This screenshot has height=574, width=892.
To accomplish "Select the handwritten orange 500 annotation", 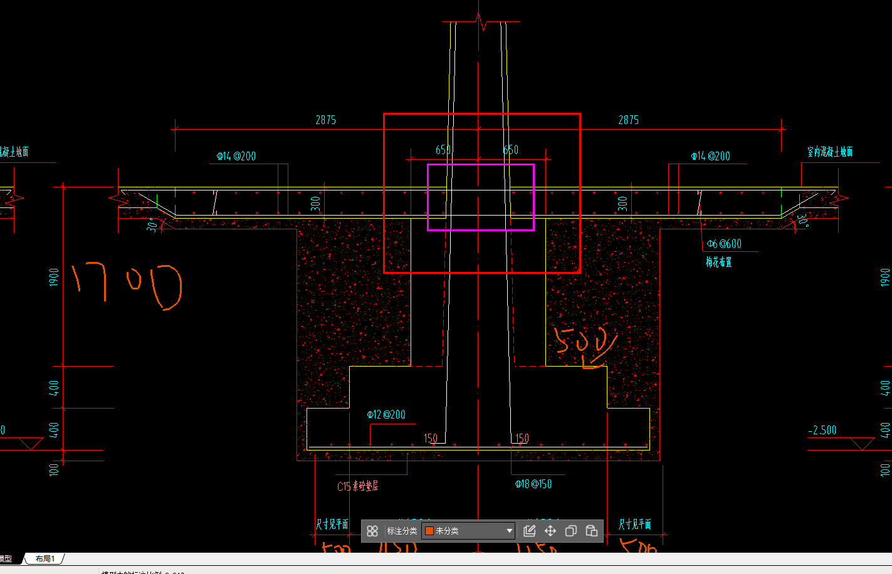I will 586,347.
